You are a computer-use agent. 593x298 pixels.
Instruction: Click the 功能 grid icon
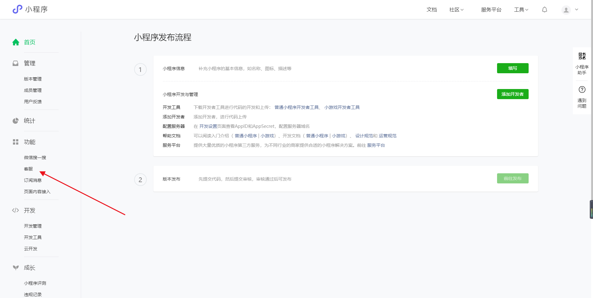coord(16,142)
